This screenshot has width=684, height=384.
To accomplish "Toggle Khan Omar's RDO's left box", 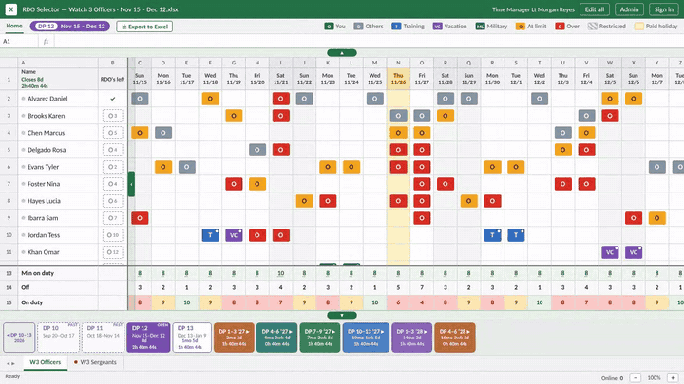I will (112, 252).
